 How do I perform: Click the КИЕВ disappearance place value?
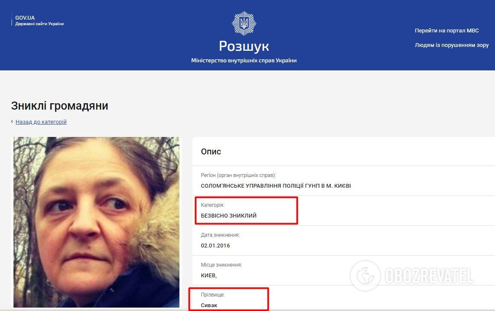[209, 276]
